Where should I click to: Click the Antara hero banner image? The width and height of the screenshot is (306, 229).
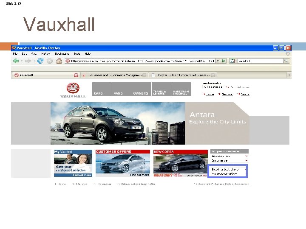[118, 123]
